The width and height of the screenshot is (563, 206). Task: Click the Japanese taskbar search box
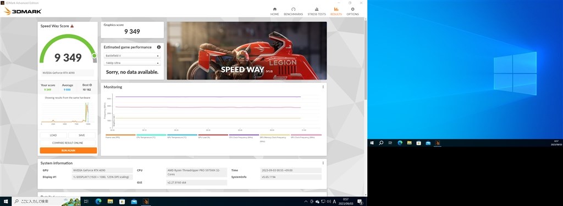point(46,202)
